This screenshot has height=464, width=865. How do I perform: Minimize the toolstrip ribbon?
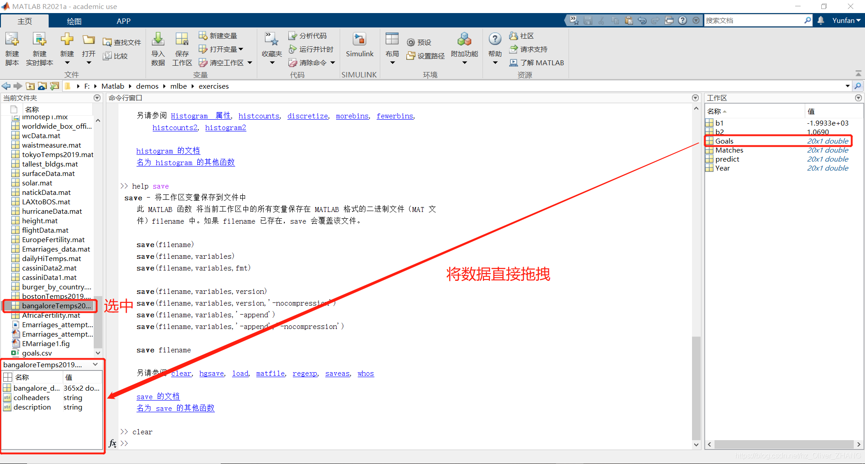click(x=858, y=73)
